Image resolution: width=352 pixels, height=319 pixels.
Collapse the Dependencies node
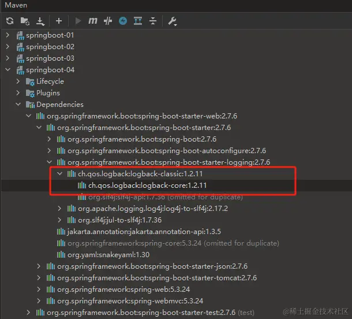pos(18,104)
